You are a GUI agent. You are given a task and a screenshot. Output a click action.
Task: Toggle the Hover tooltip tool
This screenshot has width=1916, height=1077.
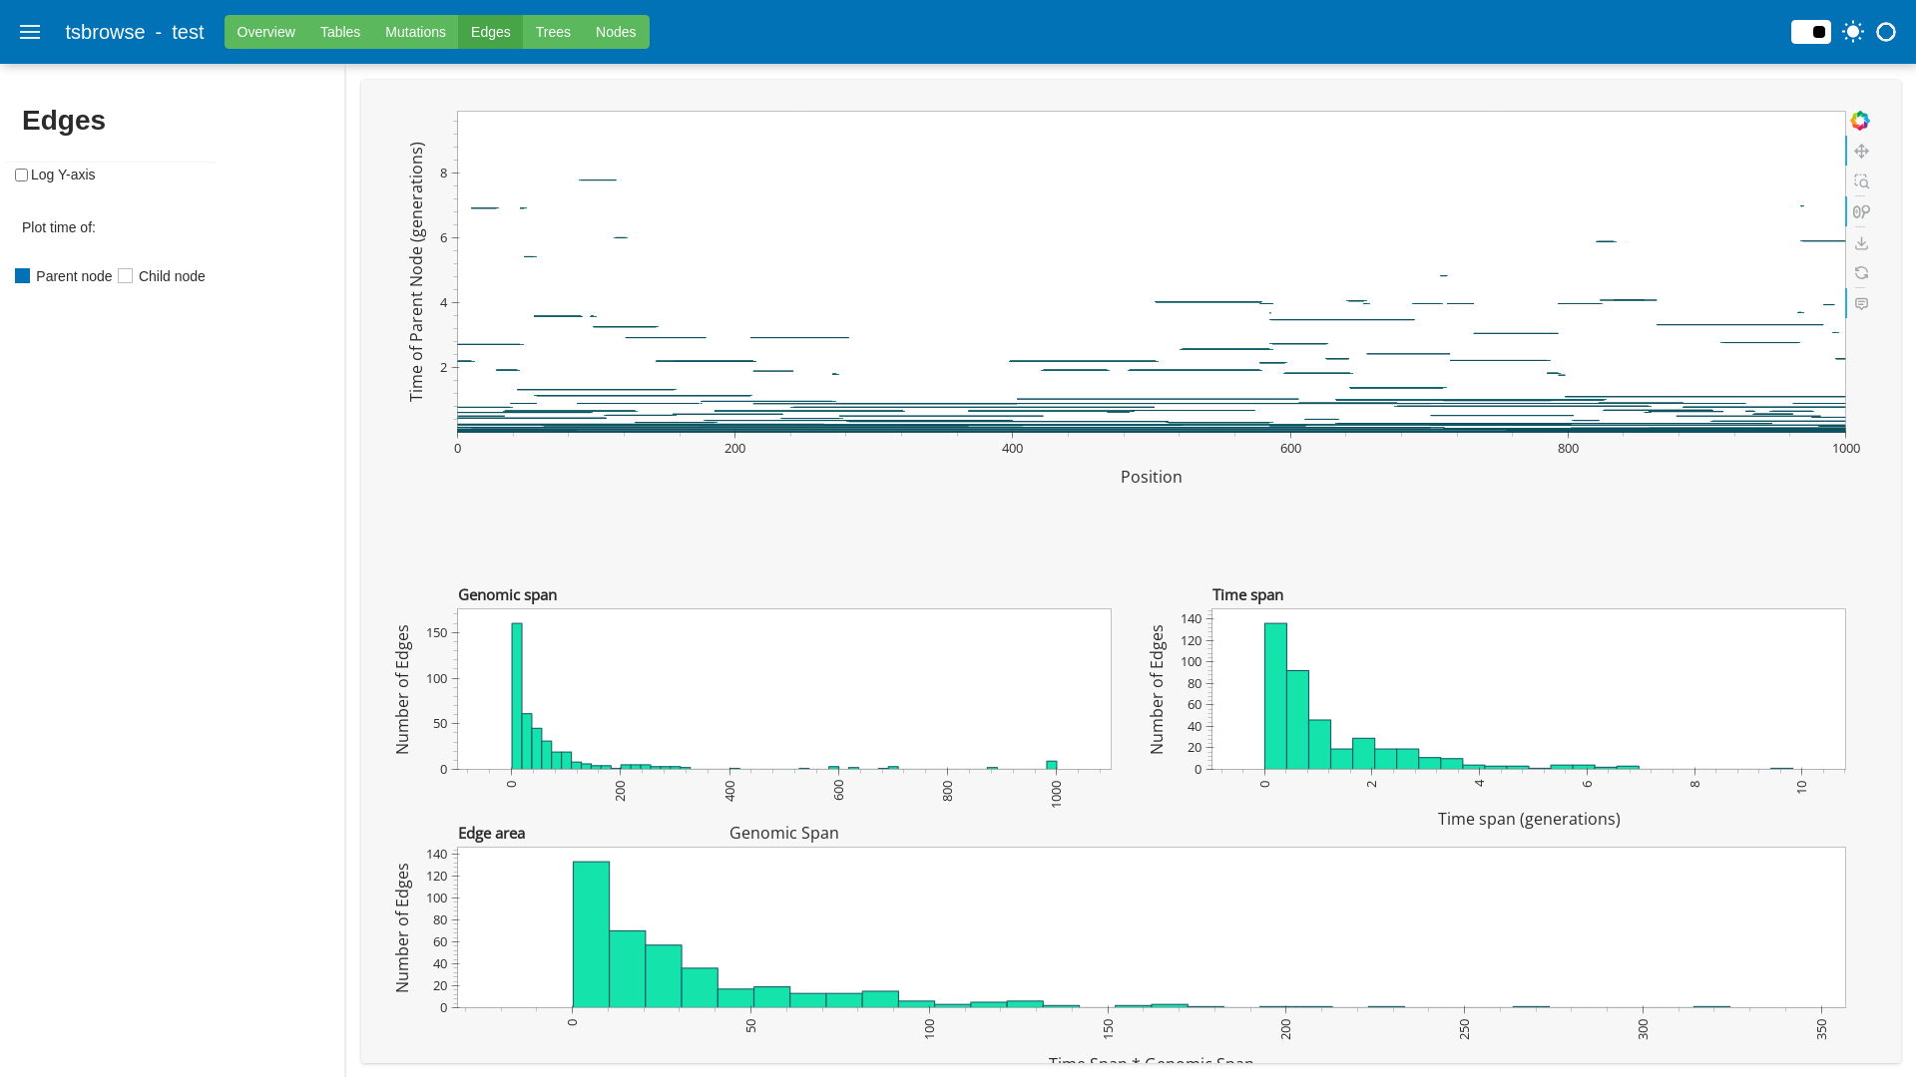(1861, 304)
